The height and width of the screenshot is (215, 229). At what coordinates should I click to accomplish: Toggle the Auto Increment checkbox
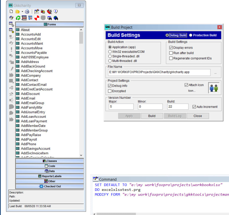[194, 107]
